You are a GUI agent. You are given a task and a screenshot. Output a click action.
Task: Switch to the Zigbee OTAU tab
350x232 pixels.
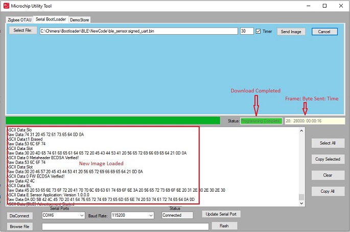click(19, 19)
